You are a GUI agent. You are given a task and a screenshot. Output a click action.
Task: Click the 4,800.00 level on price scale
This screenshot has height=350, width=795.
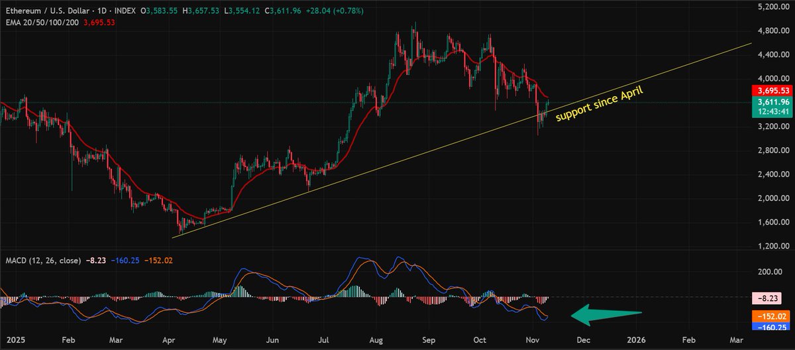772,30
